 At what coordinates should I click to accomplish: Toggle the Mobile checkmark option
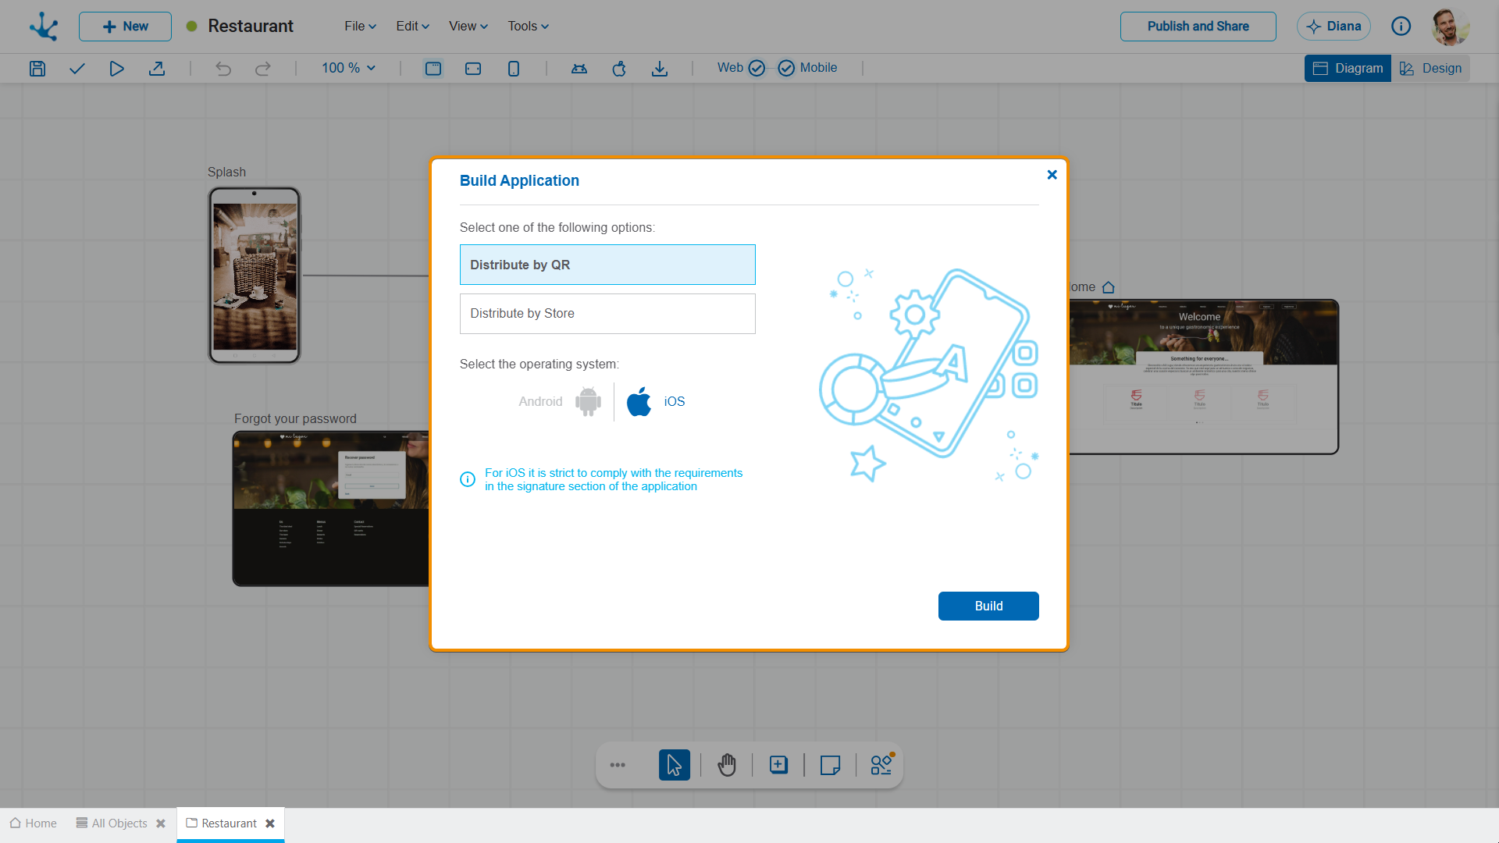(x=786, y=68)
